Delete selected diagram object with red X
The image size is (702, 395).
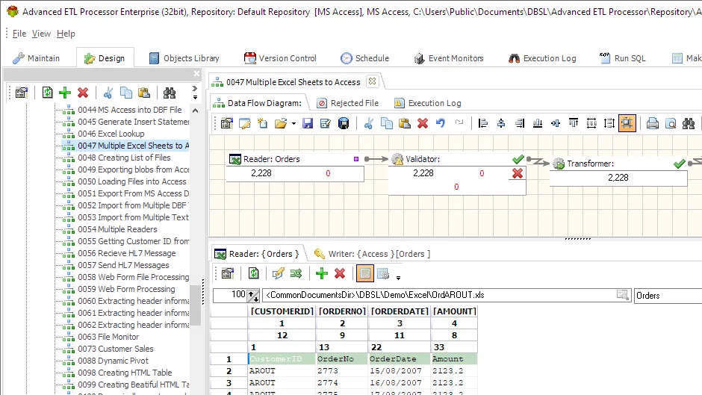423,123
